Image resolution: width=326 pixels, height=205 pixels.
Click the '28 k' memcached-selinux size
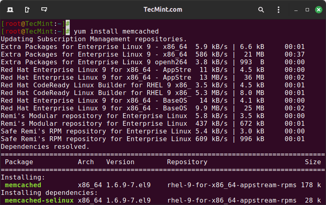click(x=313, y=201)
